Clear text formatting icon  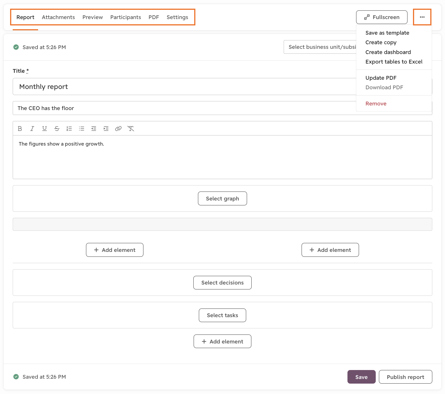click(131, 129)
